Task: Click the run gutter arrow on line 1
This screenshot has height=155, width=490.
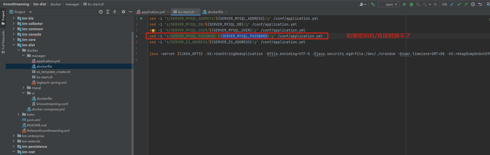Action: pos(141,18)
